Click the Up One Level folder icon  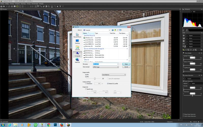(x=115, y=30)
